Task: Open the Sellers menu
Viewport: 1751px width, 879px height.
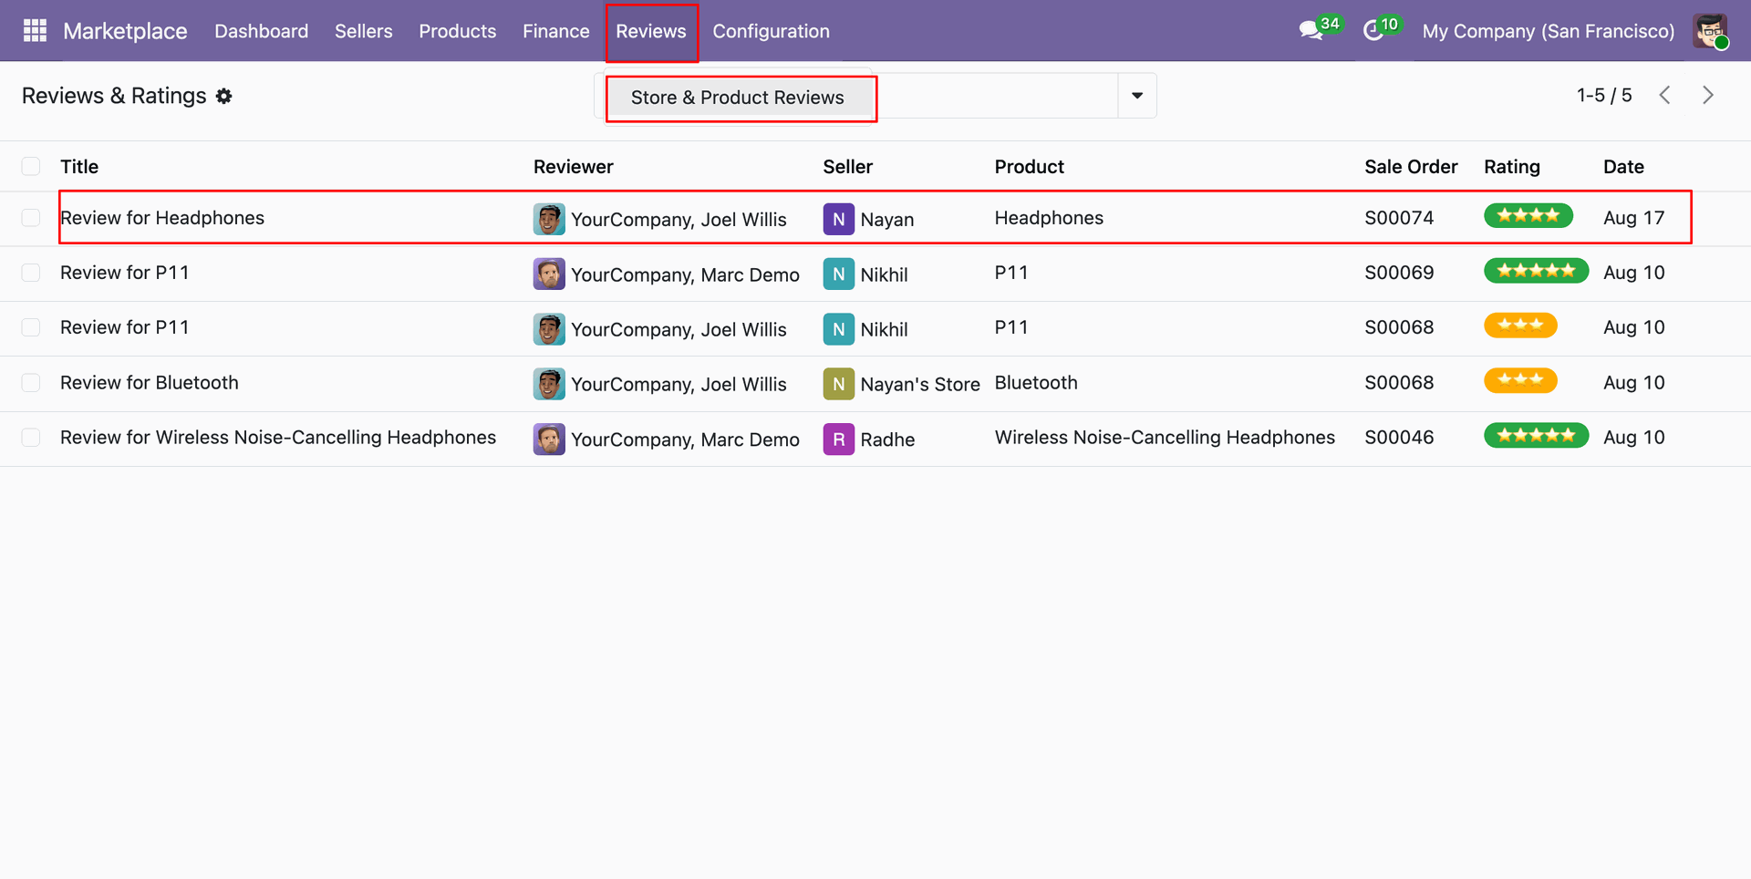Action: coord(364,31)
